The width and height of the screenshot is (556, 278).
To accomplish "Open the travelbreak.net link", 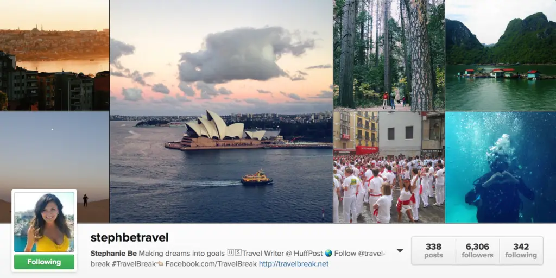I will click(x=294, y=264).
